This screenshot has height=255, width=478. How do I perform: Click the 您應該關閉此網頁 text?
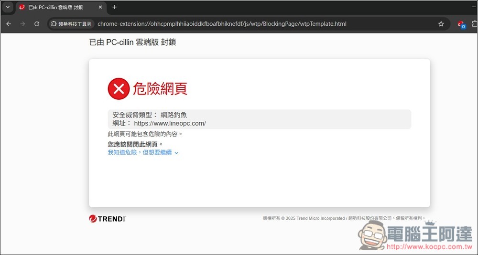135,144
